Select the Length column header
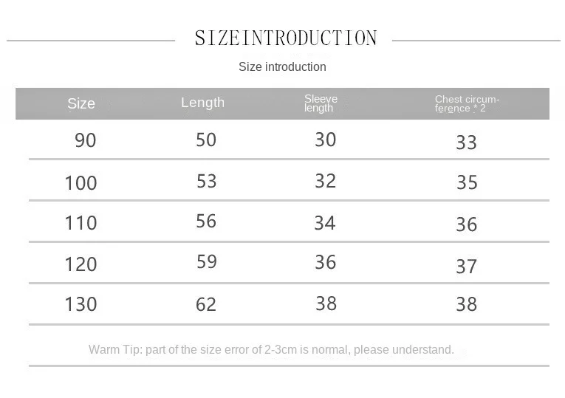The width and height of the screenshot is (565, 398). (x=202, y=103)
